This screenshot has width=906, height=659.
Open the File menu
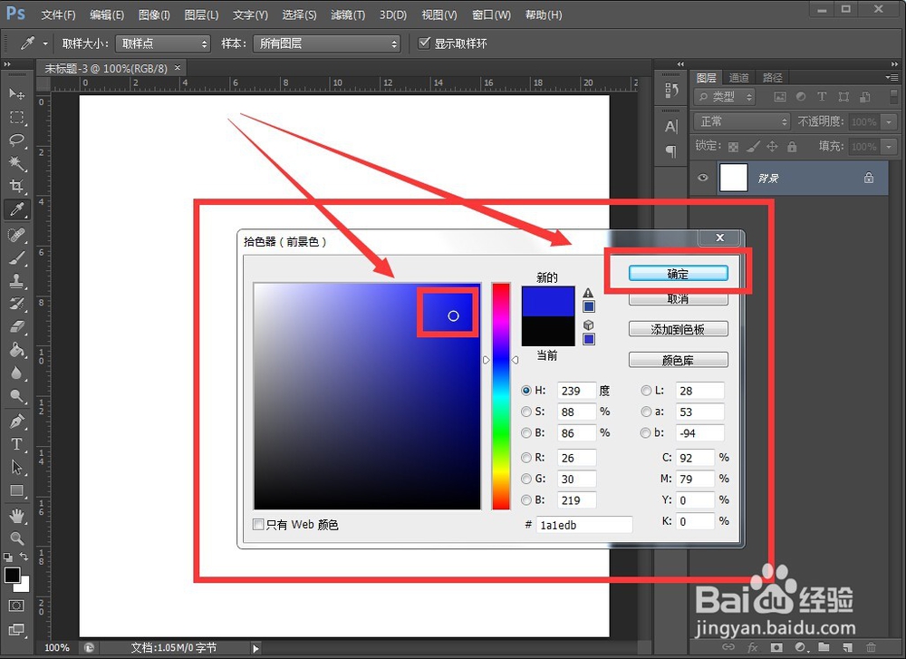coord(58,15)
